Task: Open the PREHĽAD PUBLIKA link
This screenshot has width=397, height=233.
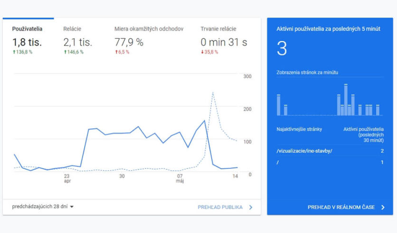Action: click(x=220, y=207)
